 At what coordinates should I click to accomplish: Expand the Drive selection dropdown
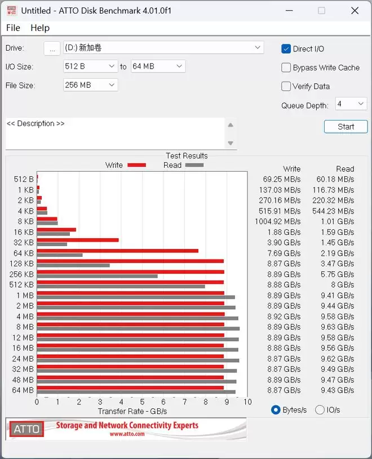pyautogui.click(x=258, y=48)
